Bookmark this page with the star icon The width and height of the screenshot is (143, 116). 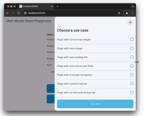[x=119, y=13]
